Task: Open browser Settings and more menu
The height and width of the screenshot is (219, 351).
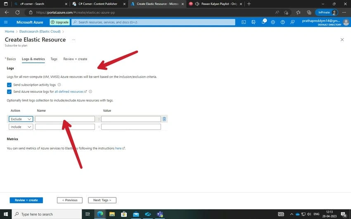Action: pos(344,12)
